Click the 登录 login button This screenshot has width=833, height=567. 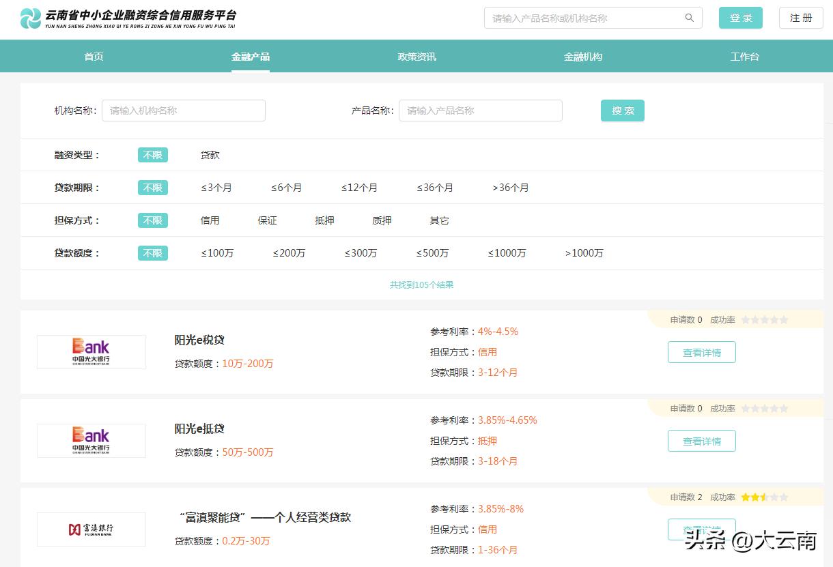coord(740,18)
